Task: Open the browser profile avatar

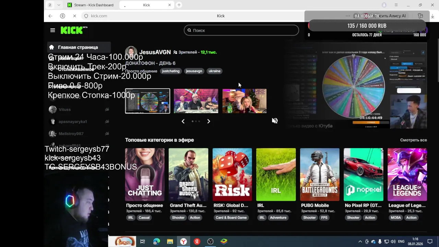Action: click(x=384, y=5)
